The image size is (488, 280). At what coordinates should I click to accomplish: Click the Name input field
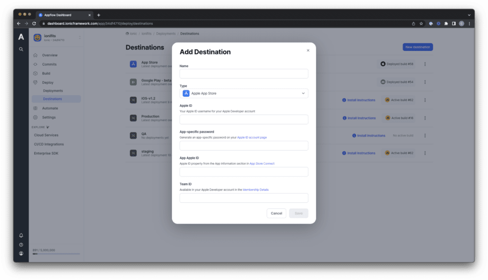point(244,74)
